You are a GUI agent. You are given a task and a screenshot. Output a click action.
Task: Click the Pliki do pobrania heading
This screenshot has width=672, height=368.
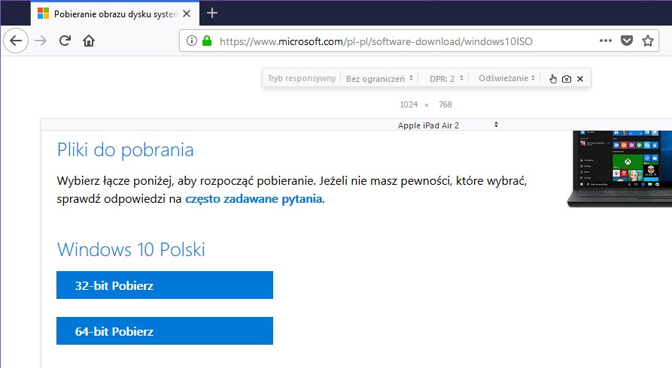pyautogui.click(x=125, y=150)
